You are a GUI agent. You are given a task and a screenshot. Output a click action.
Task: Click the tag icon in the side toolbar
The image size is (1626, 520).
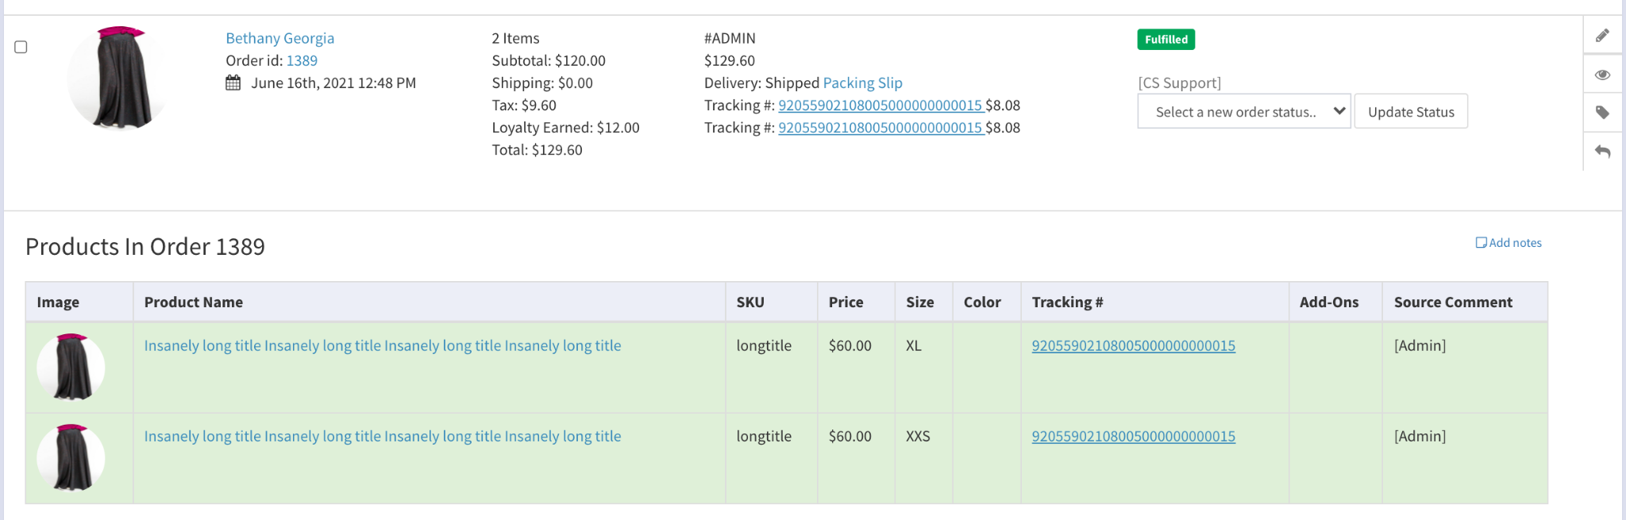(x=1602, y=113)
